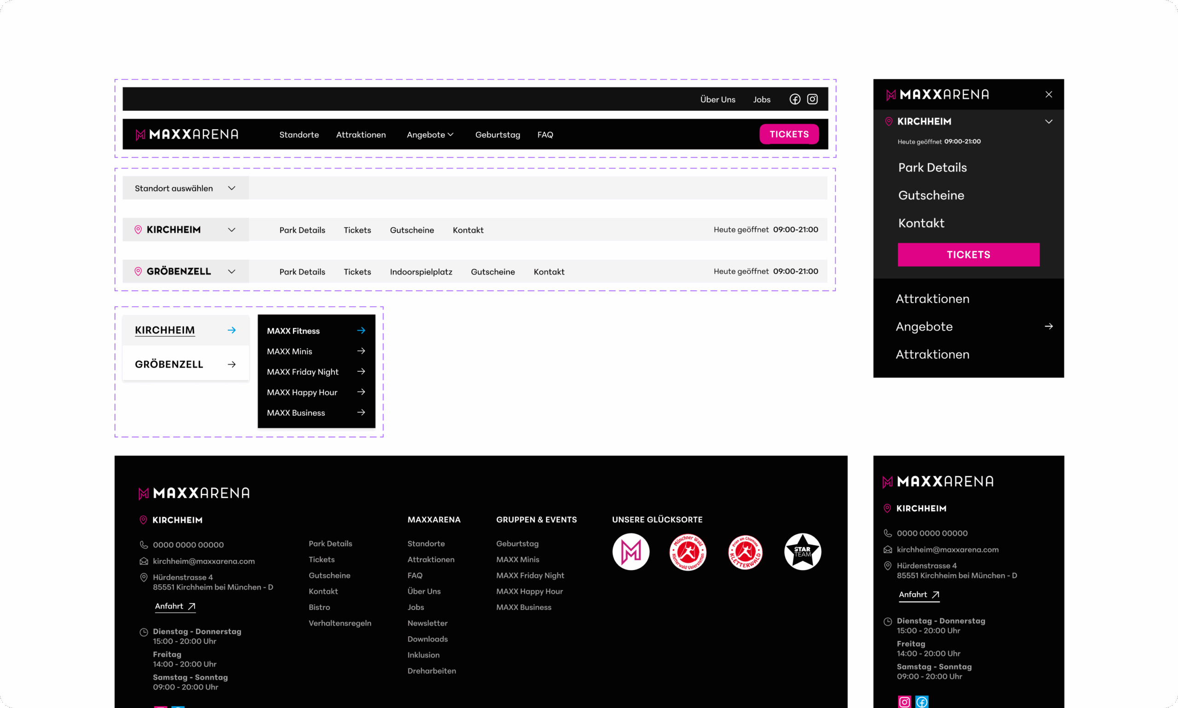The height and width of the screenshot is (708, 1178).
Task: Select FAQ in the main navigation
Action: tap(545, 135)
